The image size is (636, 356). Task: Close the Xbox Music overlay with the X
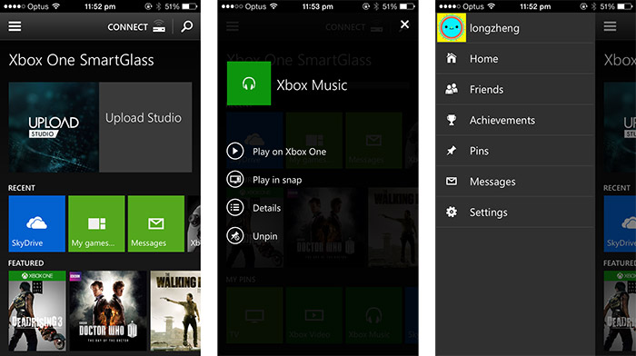(x=404, y=25)
